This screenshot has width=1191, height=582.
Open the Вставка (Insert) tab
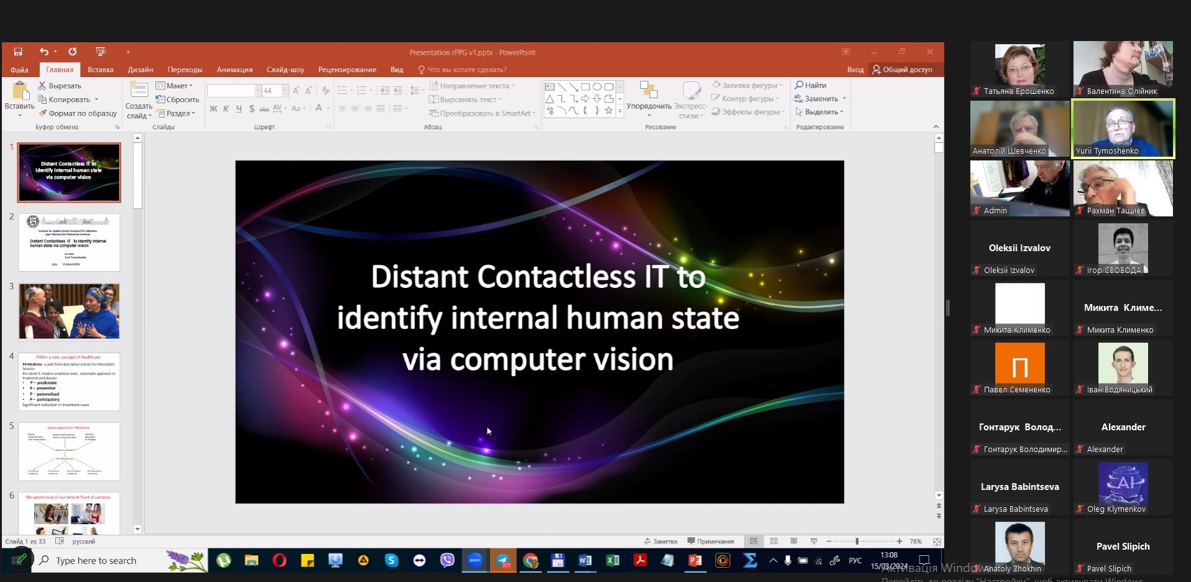tap(100, 70)
